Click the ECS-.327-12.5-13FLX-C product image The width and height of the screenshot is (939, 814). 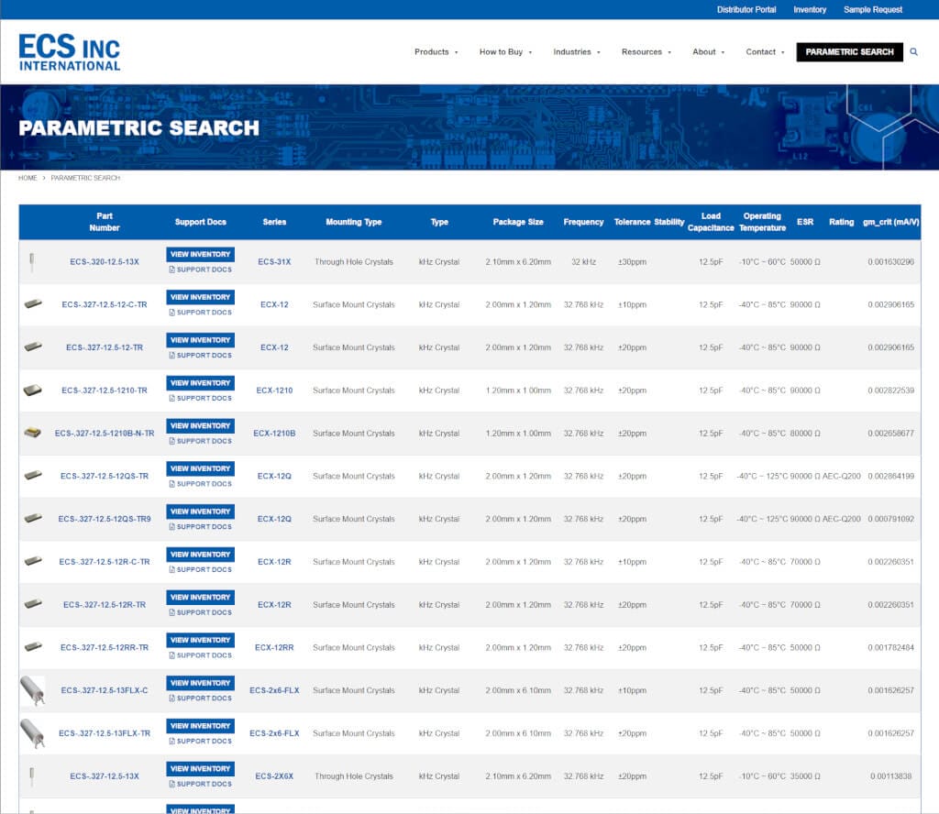pos(32,690)
